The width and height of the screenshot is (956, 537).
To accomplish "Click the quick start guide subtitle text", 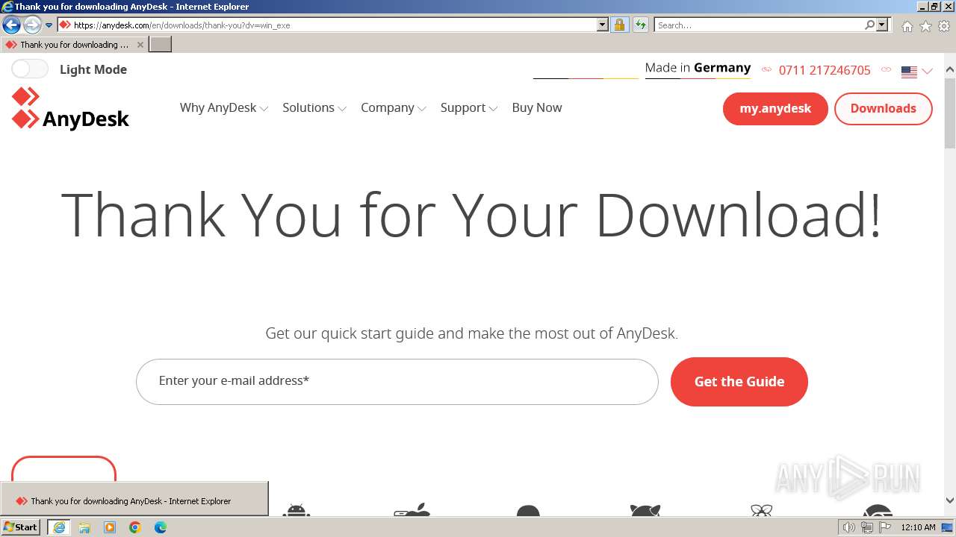I will (471, 333).
